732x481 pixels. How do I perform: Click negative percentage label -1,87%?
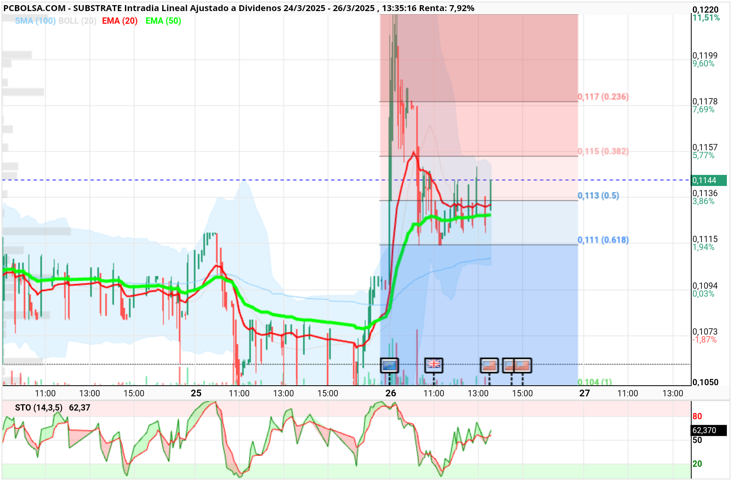[704, 340]
